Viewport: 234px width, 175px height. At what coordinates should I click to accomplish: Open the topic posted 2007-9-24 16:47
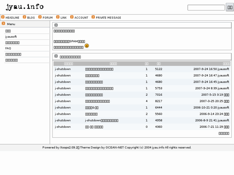coord(92,75)
